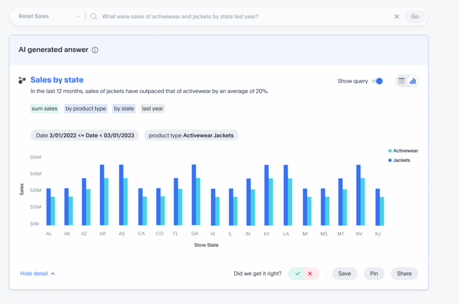Clear the search query using the X icon
Screen dimensions: 459x304
pyautogui.click(x=397, y=16)
